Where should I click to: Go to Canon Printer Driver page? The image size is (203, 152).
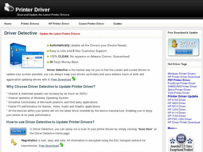coord(91,24)
